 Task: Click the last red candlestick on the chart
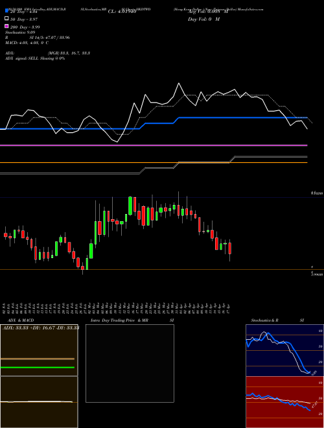click(x=230, y=248)
